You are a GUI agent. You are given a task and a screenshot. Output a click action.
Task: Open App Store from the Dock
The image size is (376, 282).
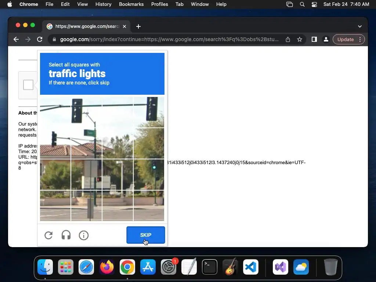[148, 267]
